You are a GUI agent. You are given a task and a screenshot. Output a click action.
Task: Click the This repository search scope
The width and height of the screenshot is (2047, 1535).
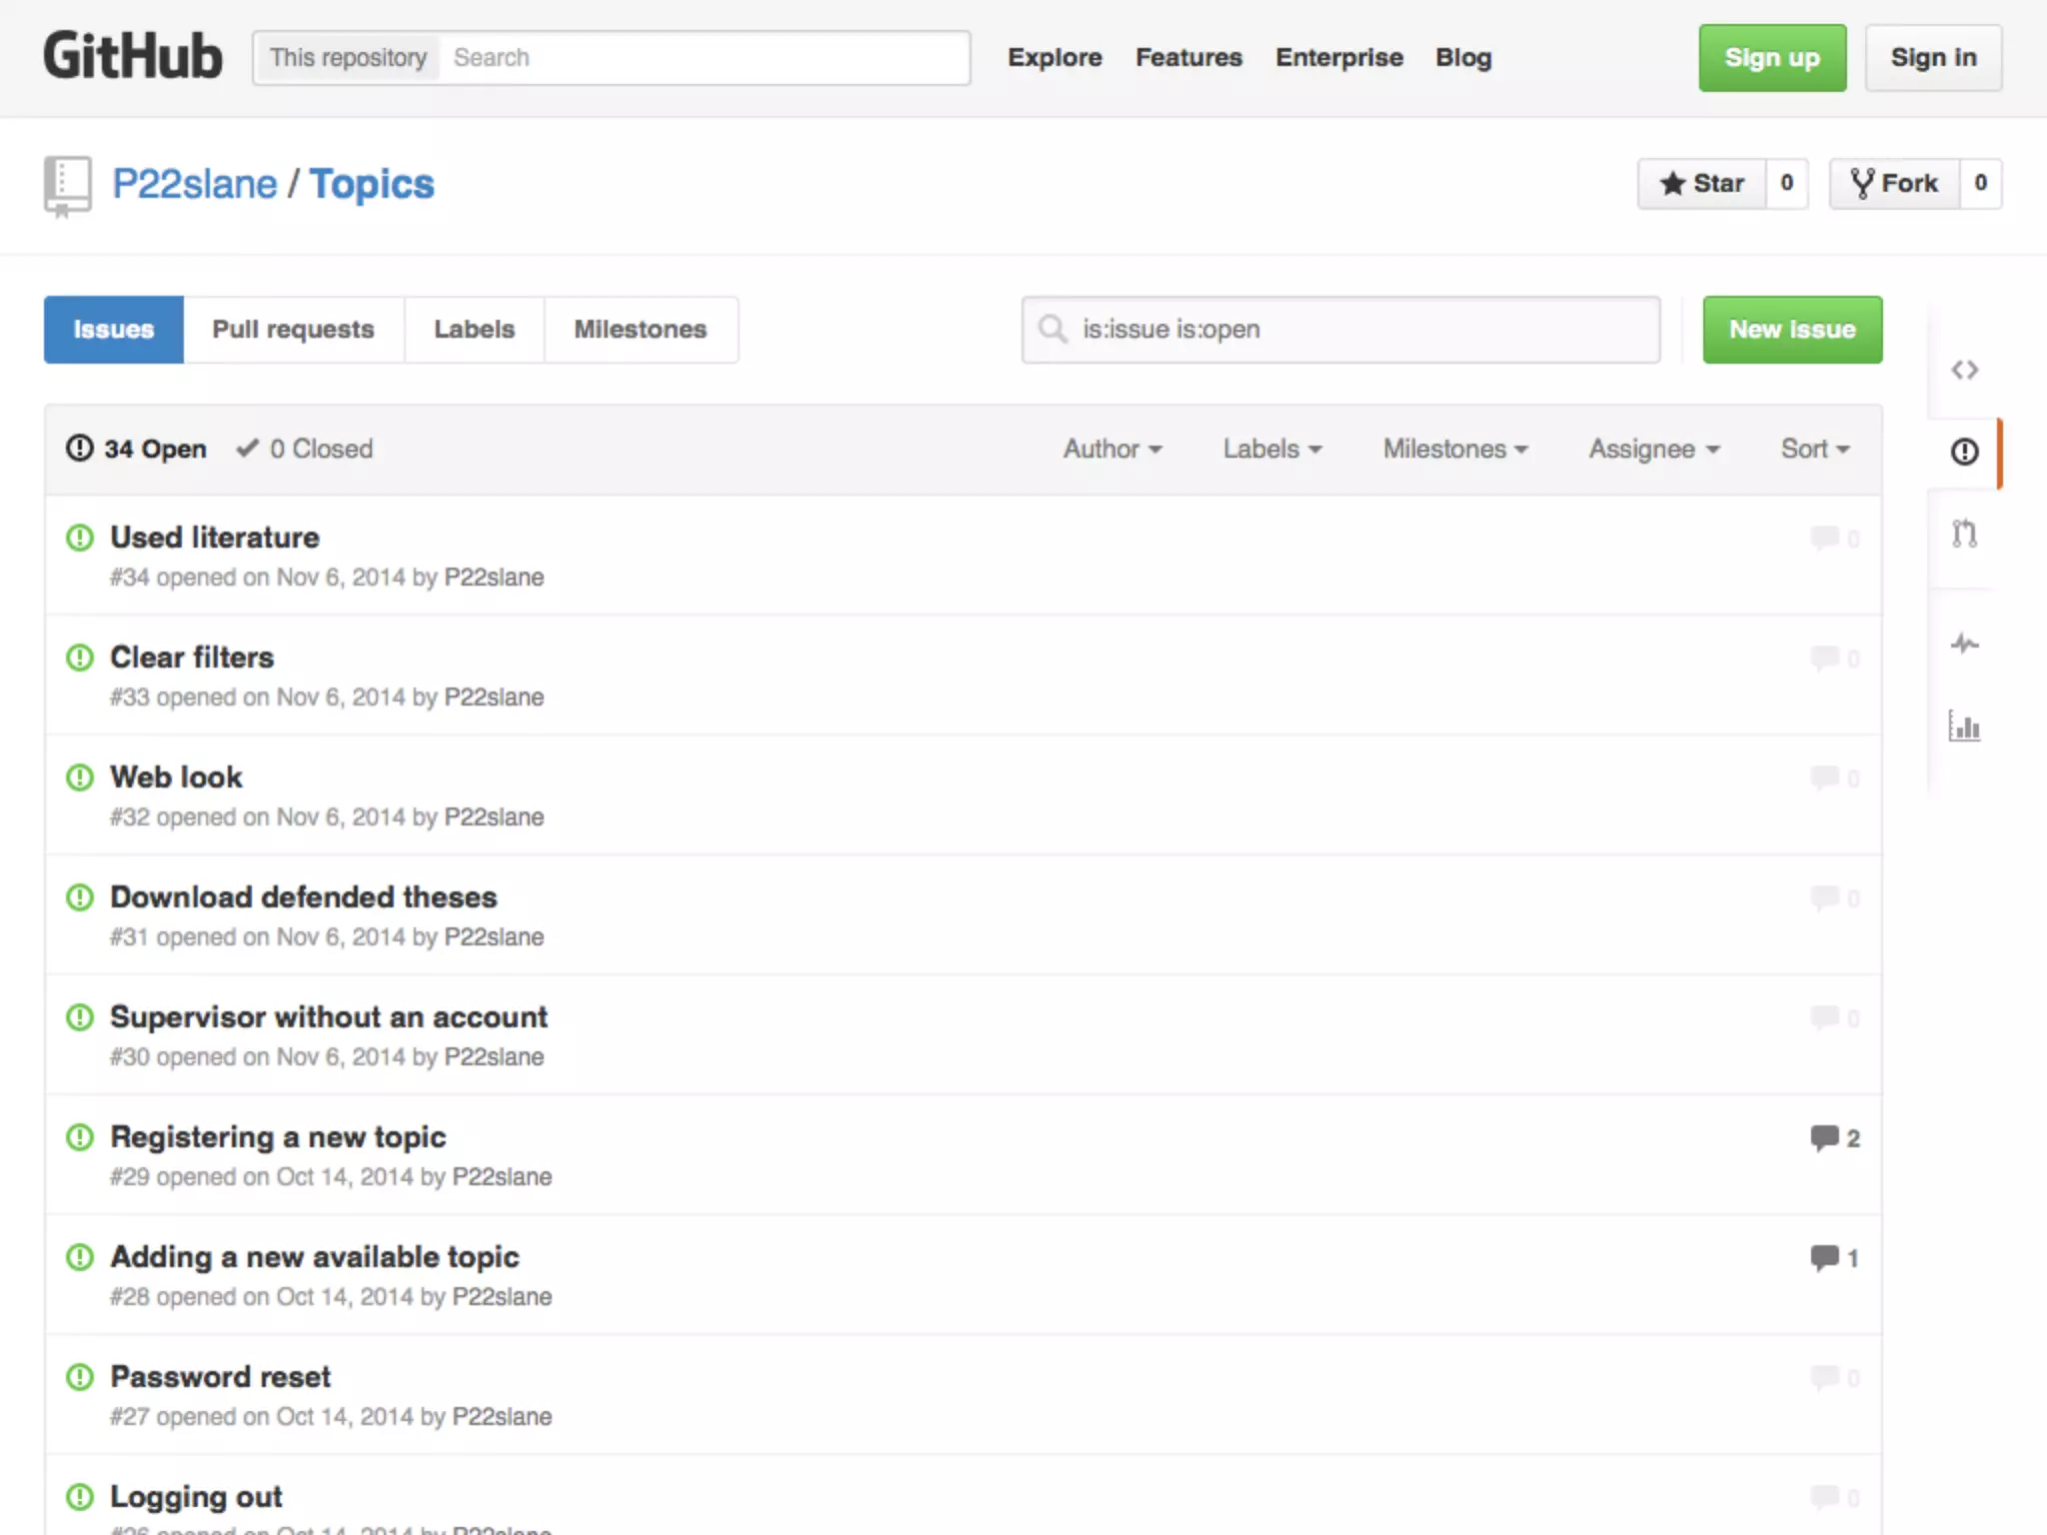click(x=348, y=58)
